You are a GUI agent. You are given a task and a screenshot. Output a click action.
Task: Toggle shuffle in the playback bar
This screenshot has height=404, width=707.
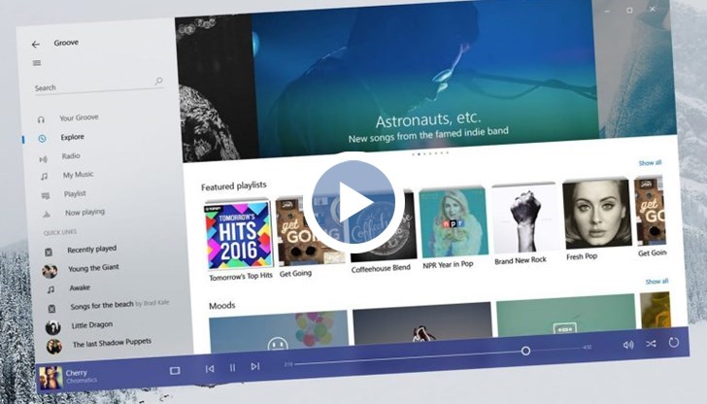pyautogui.click(x=651, y=343)
